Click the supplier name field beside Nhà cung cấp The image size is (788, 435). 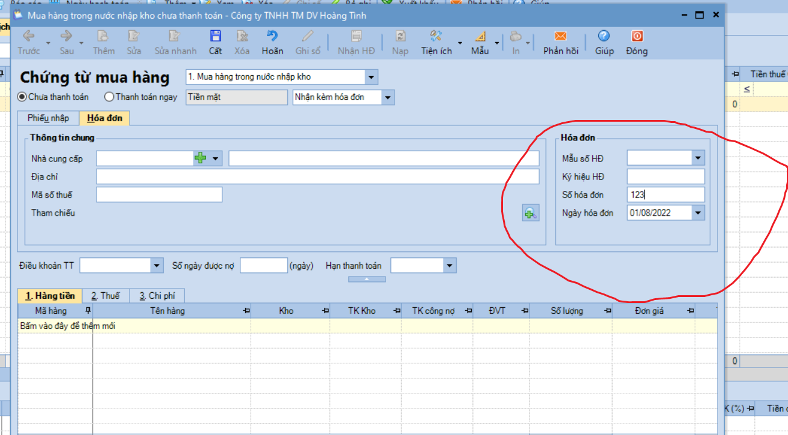[x=384, y=158]
